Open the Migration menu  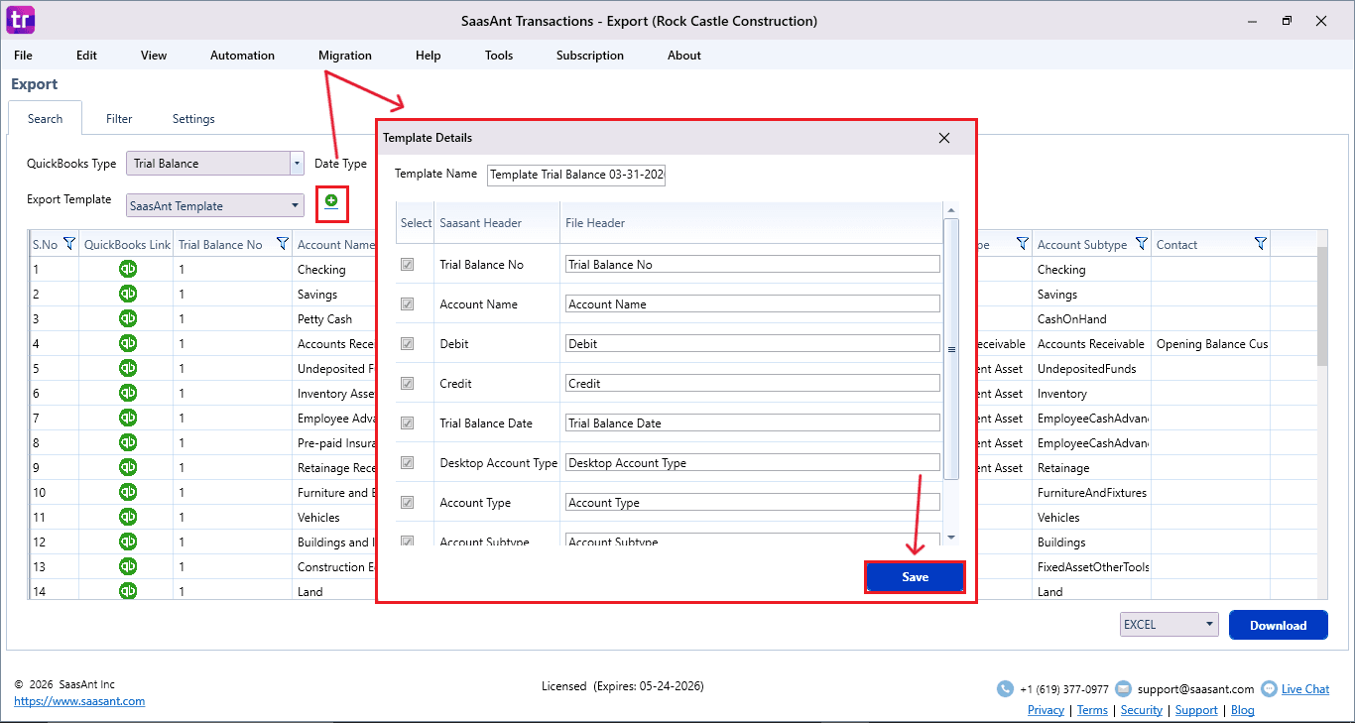(344, 56)
